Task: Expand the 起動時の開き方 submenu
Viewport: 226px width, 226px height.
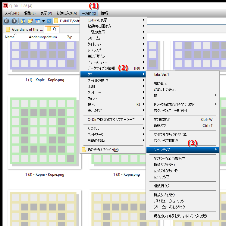Action: click(x=113, y=26)
